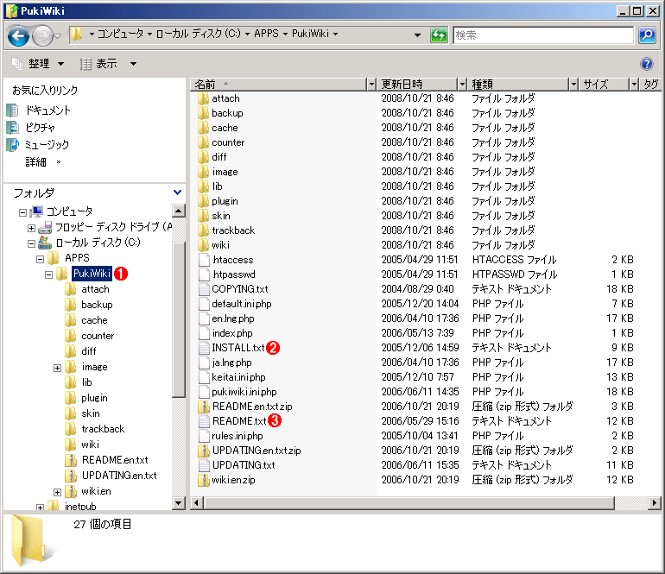Select UPDATING.txt document icon
The width and height of the screenshot is (665, 574).
(205, 465)
